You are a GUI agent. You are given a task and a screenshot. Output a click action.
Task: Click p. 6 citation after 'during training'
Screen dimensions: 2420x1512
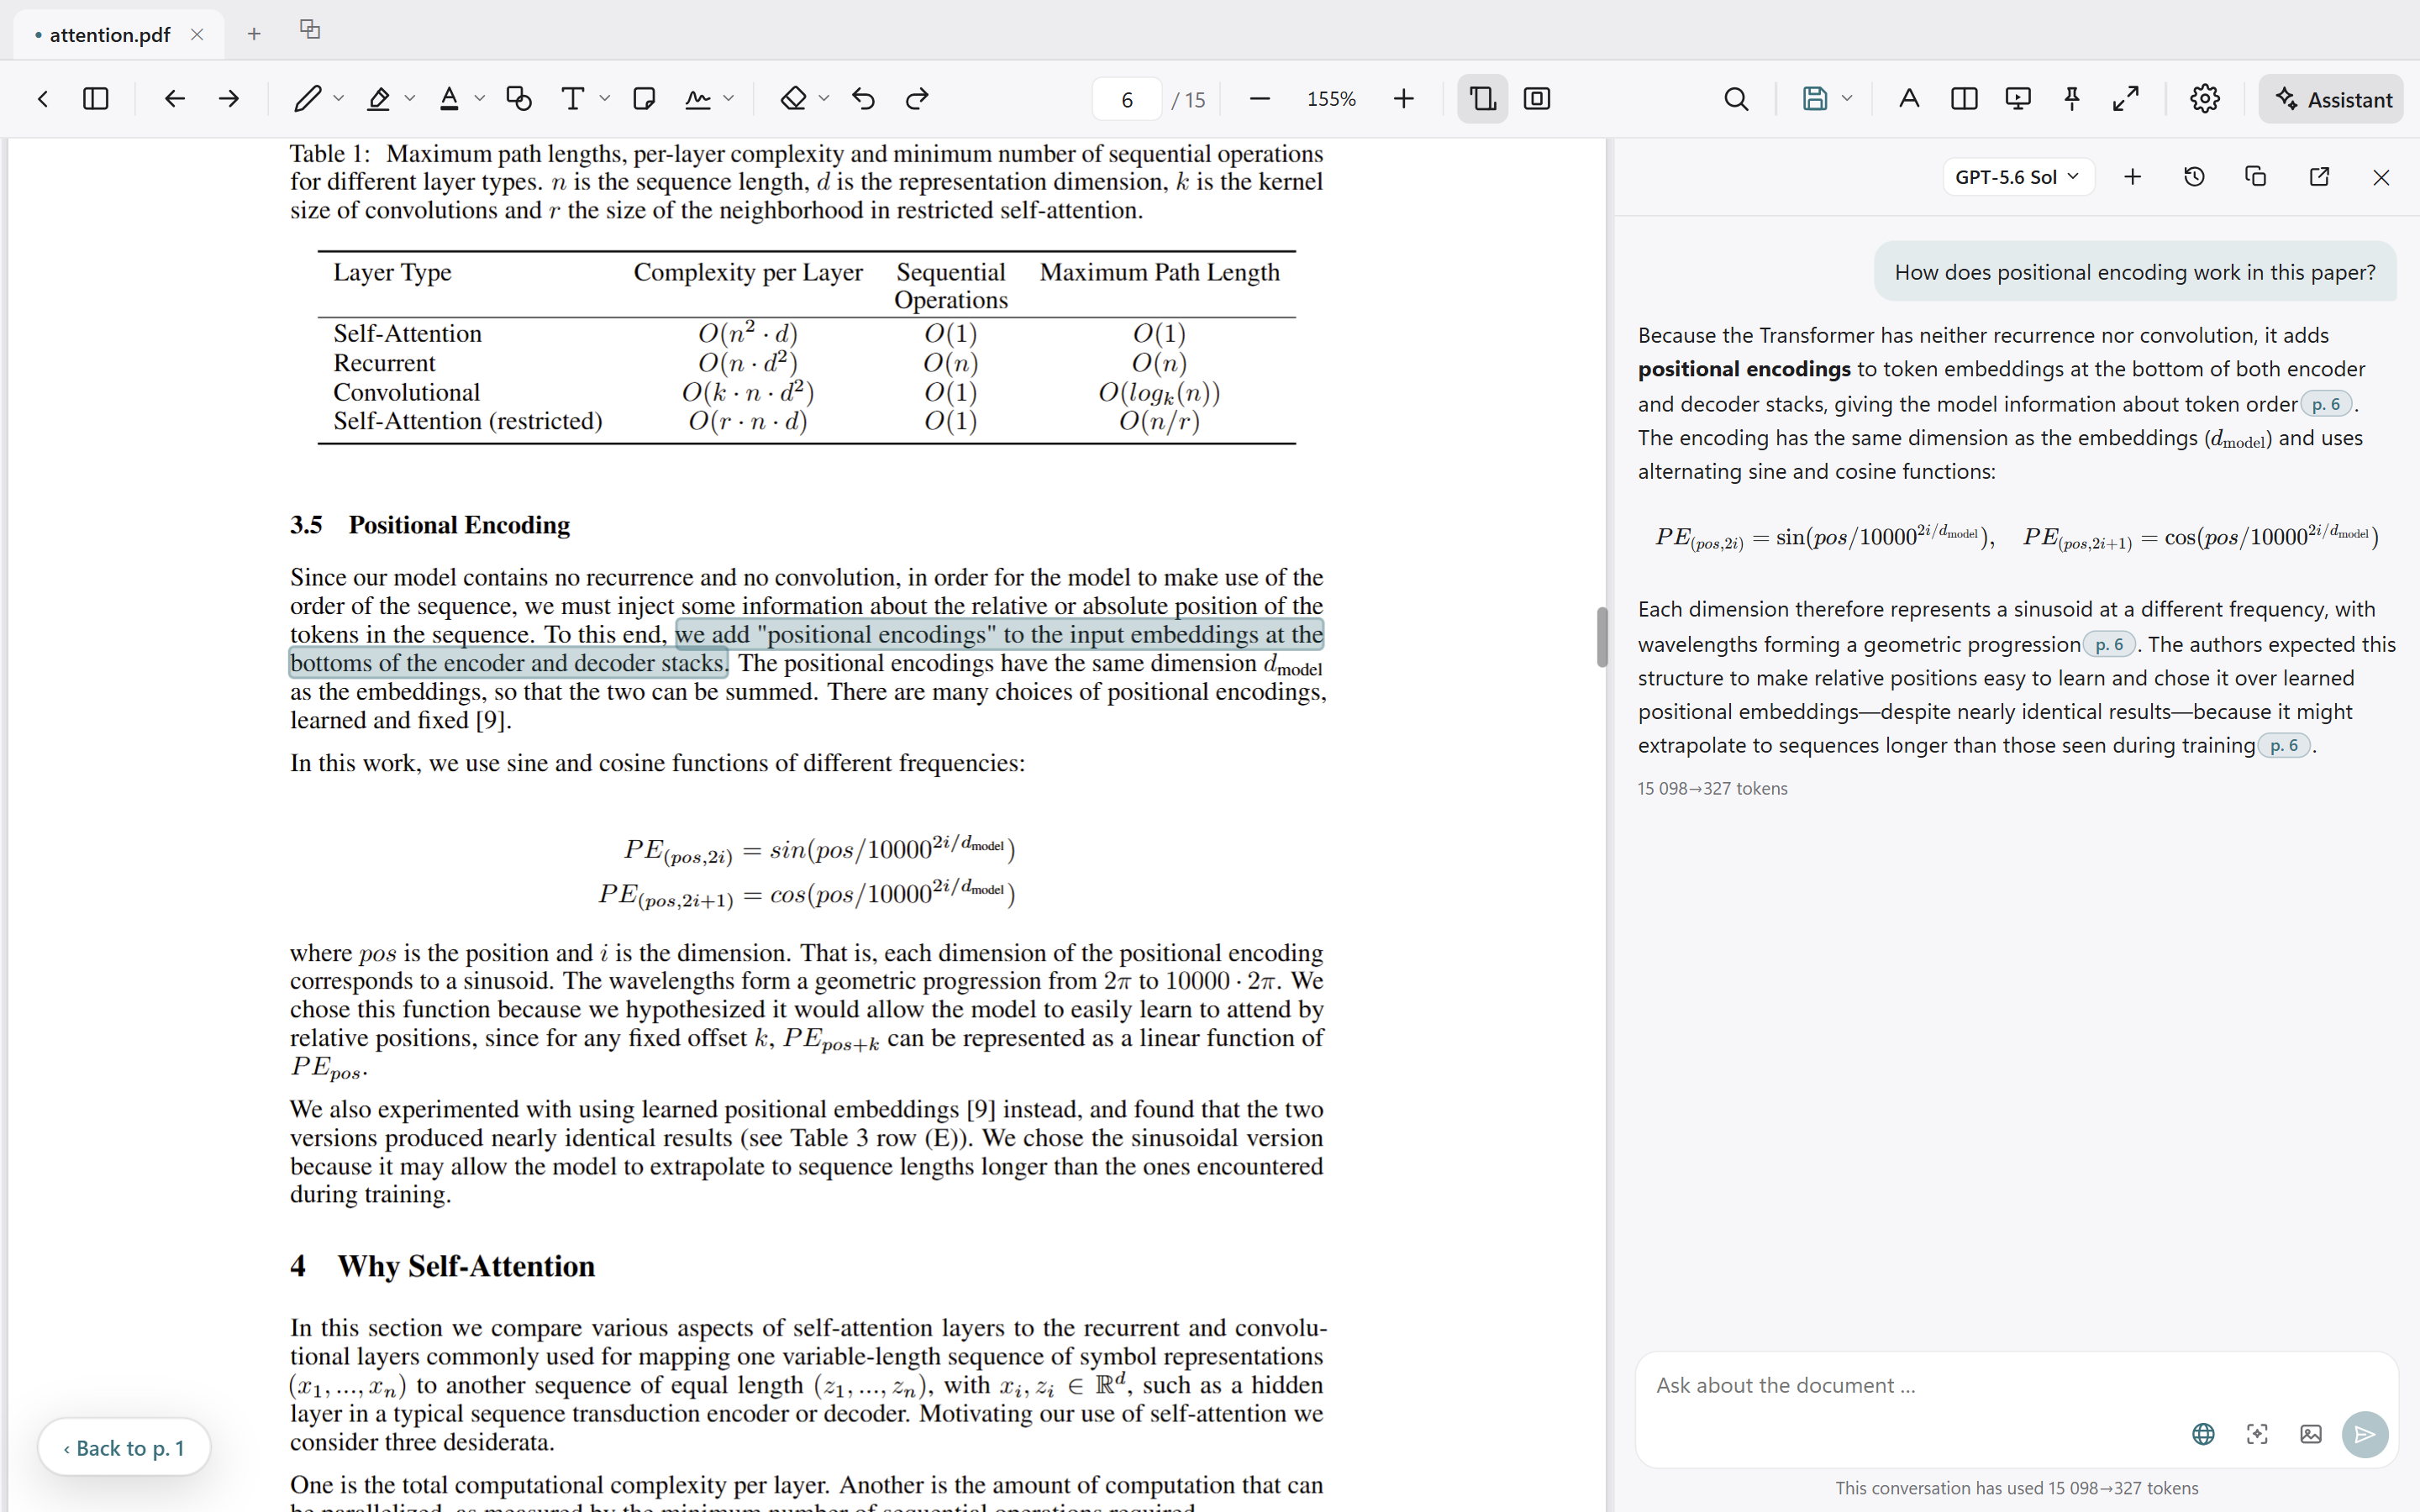[2284, 745]
